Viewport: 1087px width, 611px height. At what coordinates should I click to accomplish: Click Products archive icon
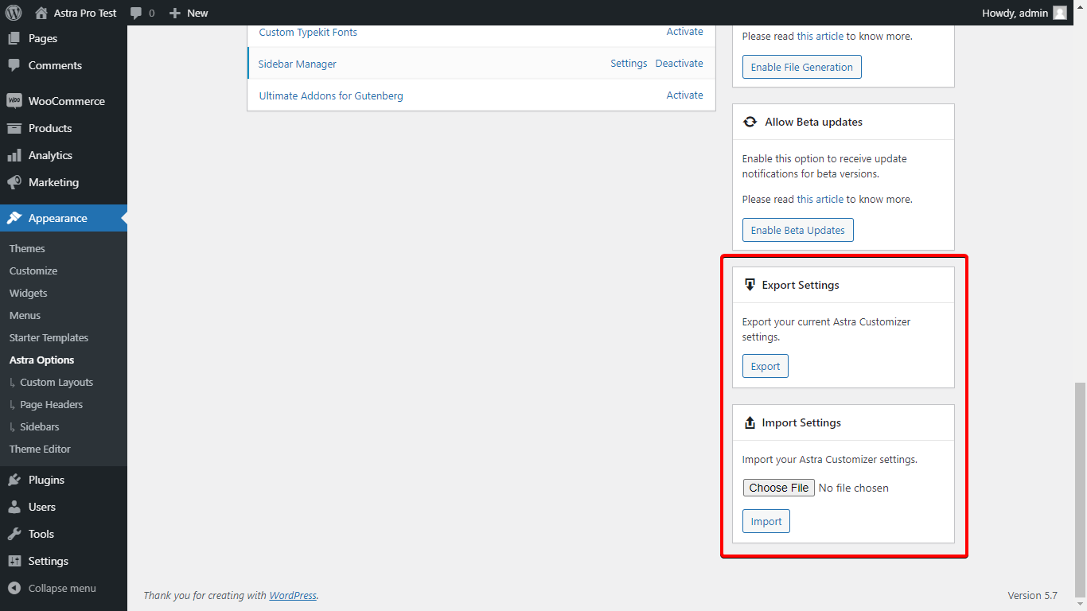coord(14,128)
